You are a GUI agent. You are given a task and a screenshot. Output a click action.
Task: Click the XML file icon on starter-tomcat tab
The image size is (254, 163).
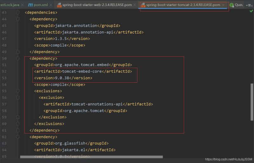click(143, 5)
